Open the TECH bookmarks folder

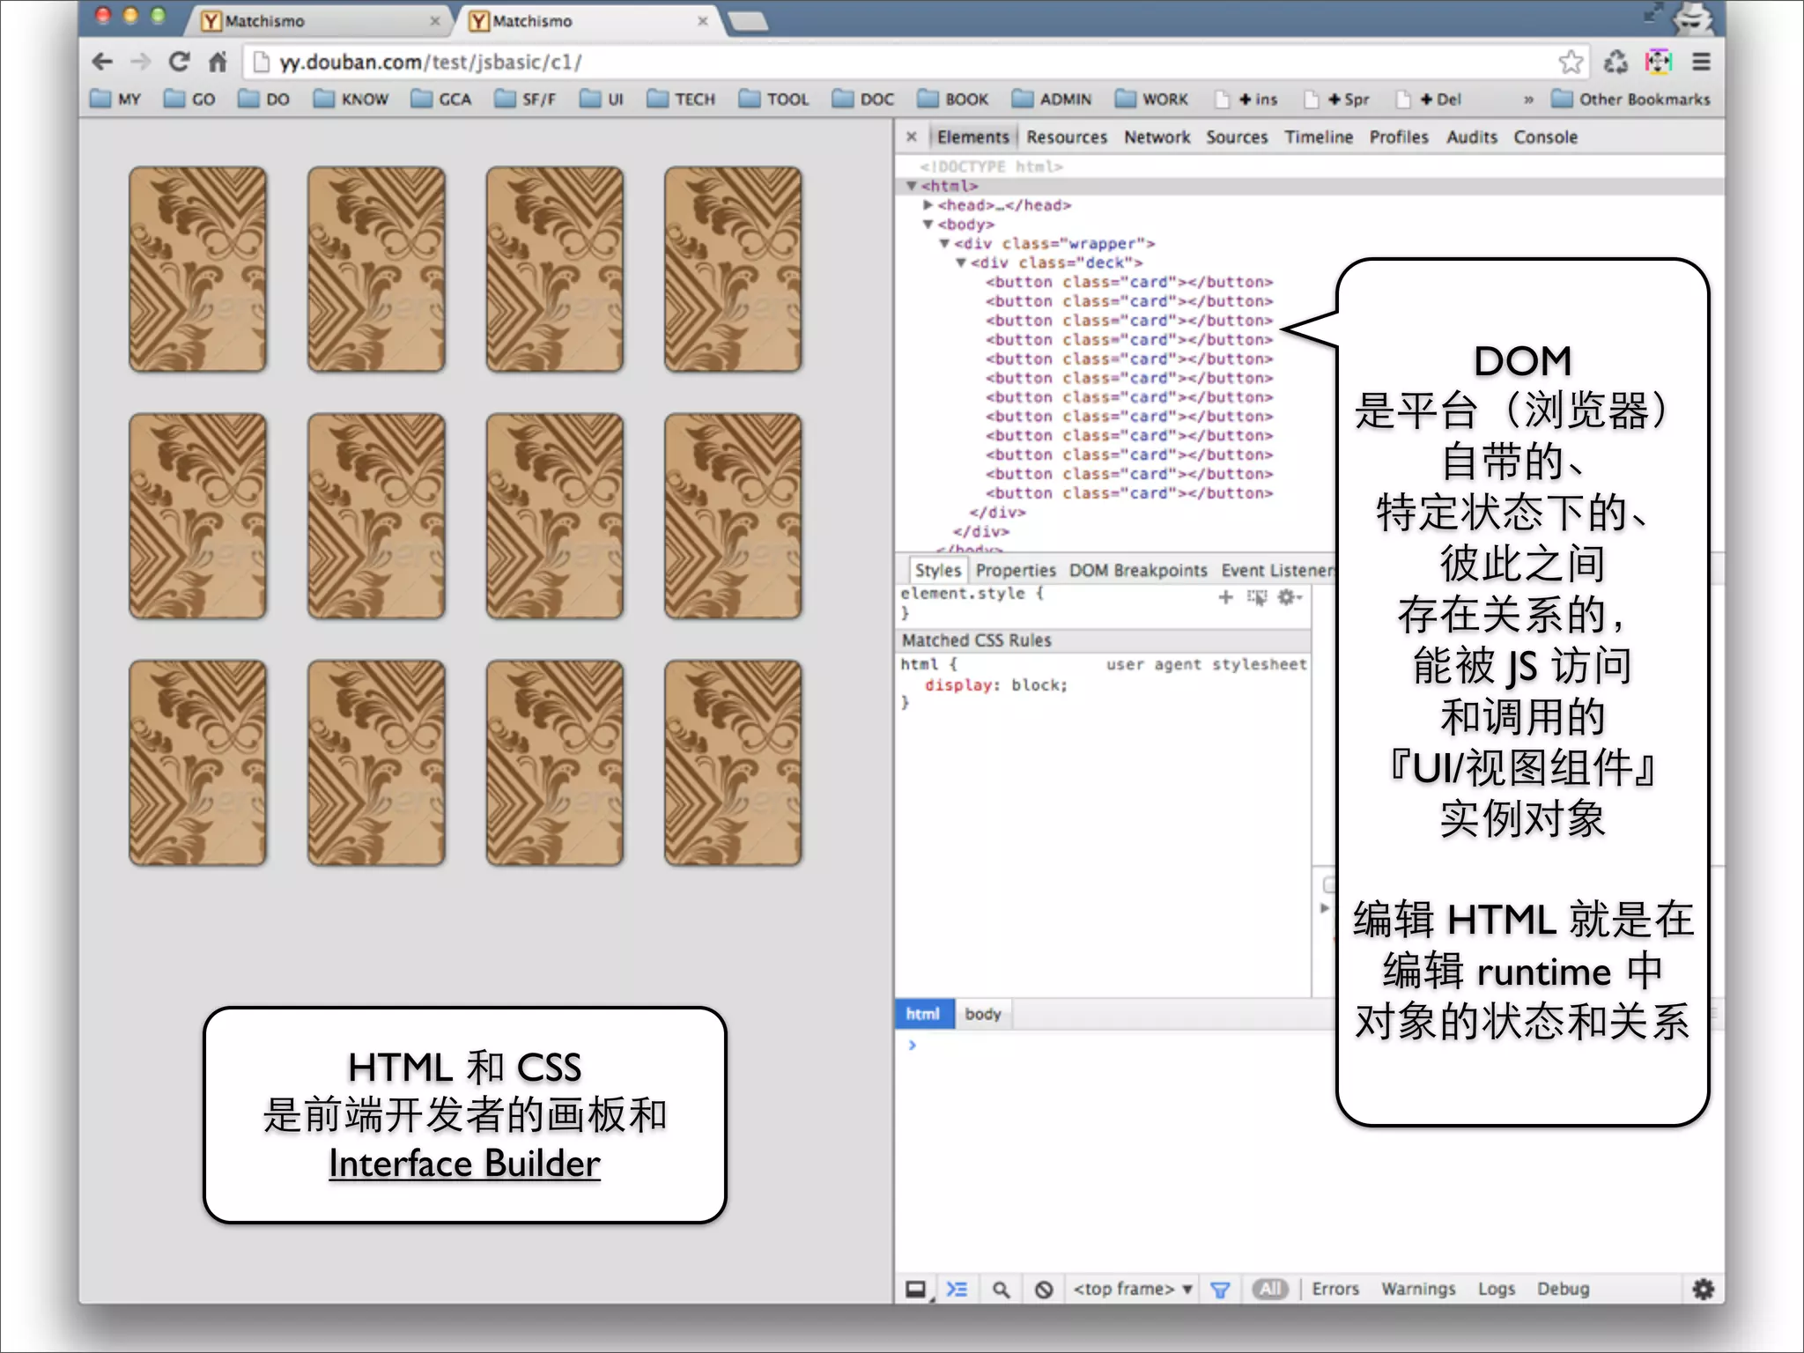[x=681, y=99]
